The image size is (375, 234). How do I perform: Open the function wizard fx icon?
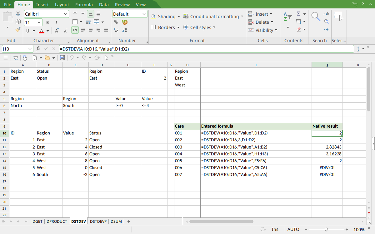pos(38,49)
